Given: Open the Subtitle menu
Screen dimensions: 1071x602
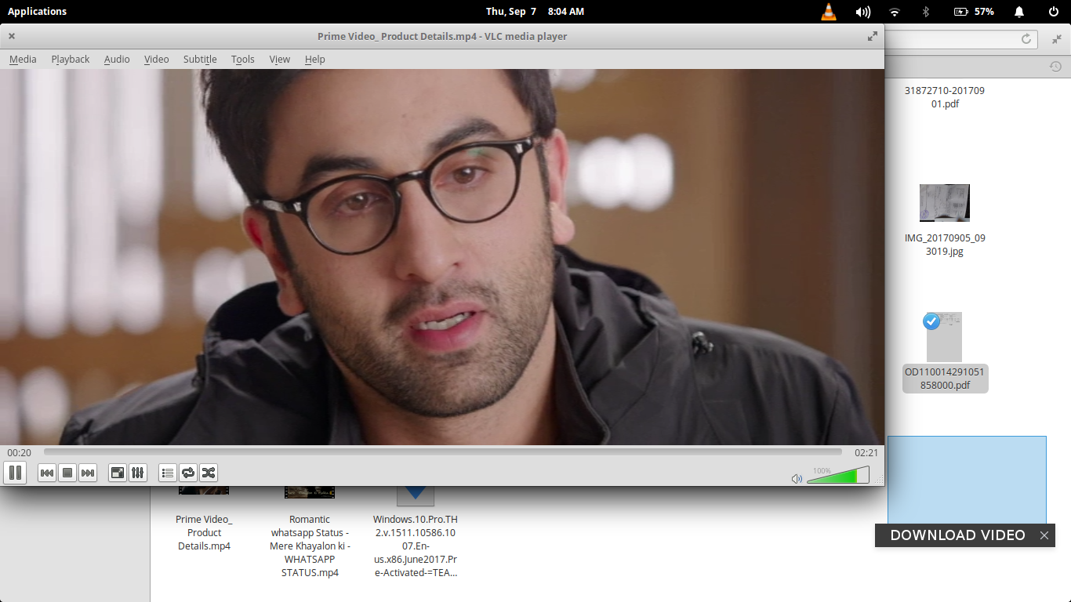Looking at the screenshot, I should click(x=200, y=59).
